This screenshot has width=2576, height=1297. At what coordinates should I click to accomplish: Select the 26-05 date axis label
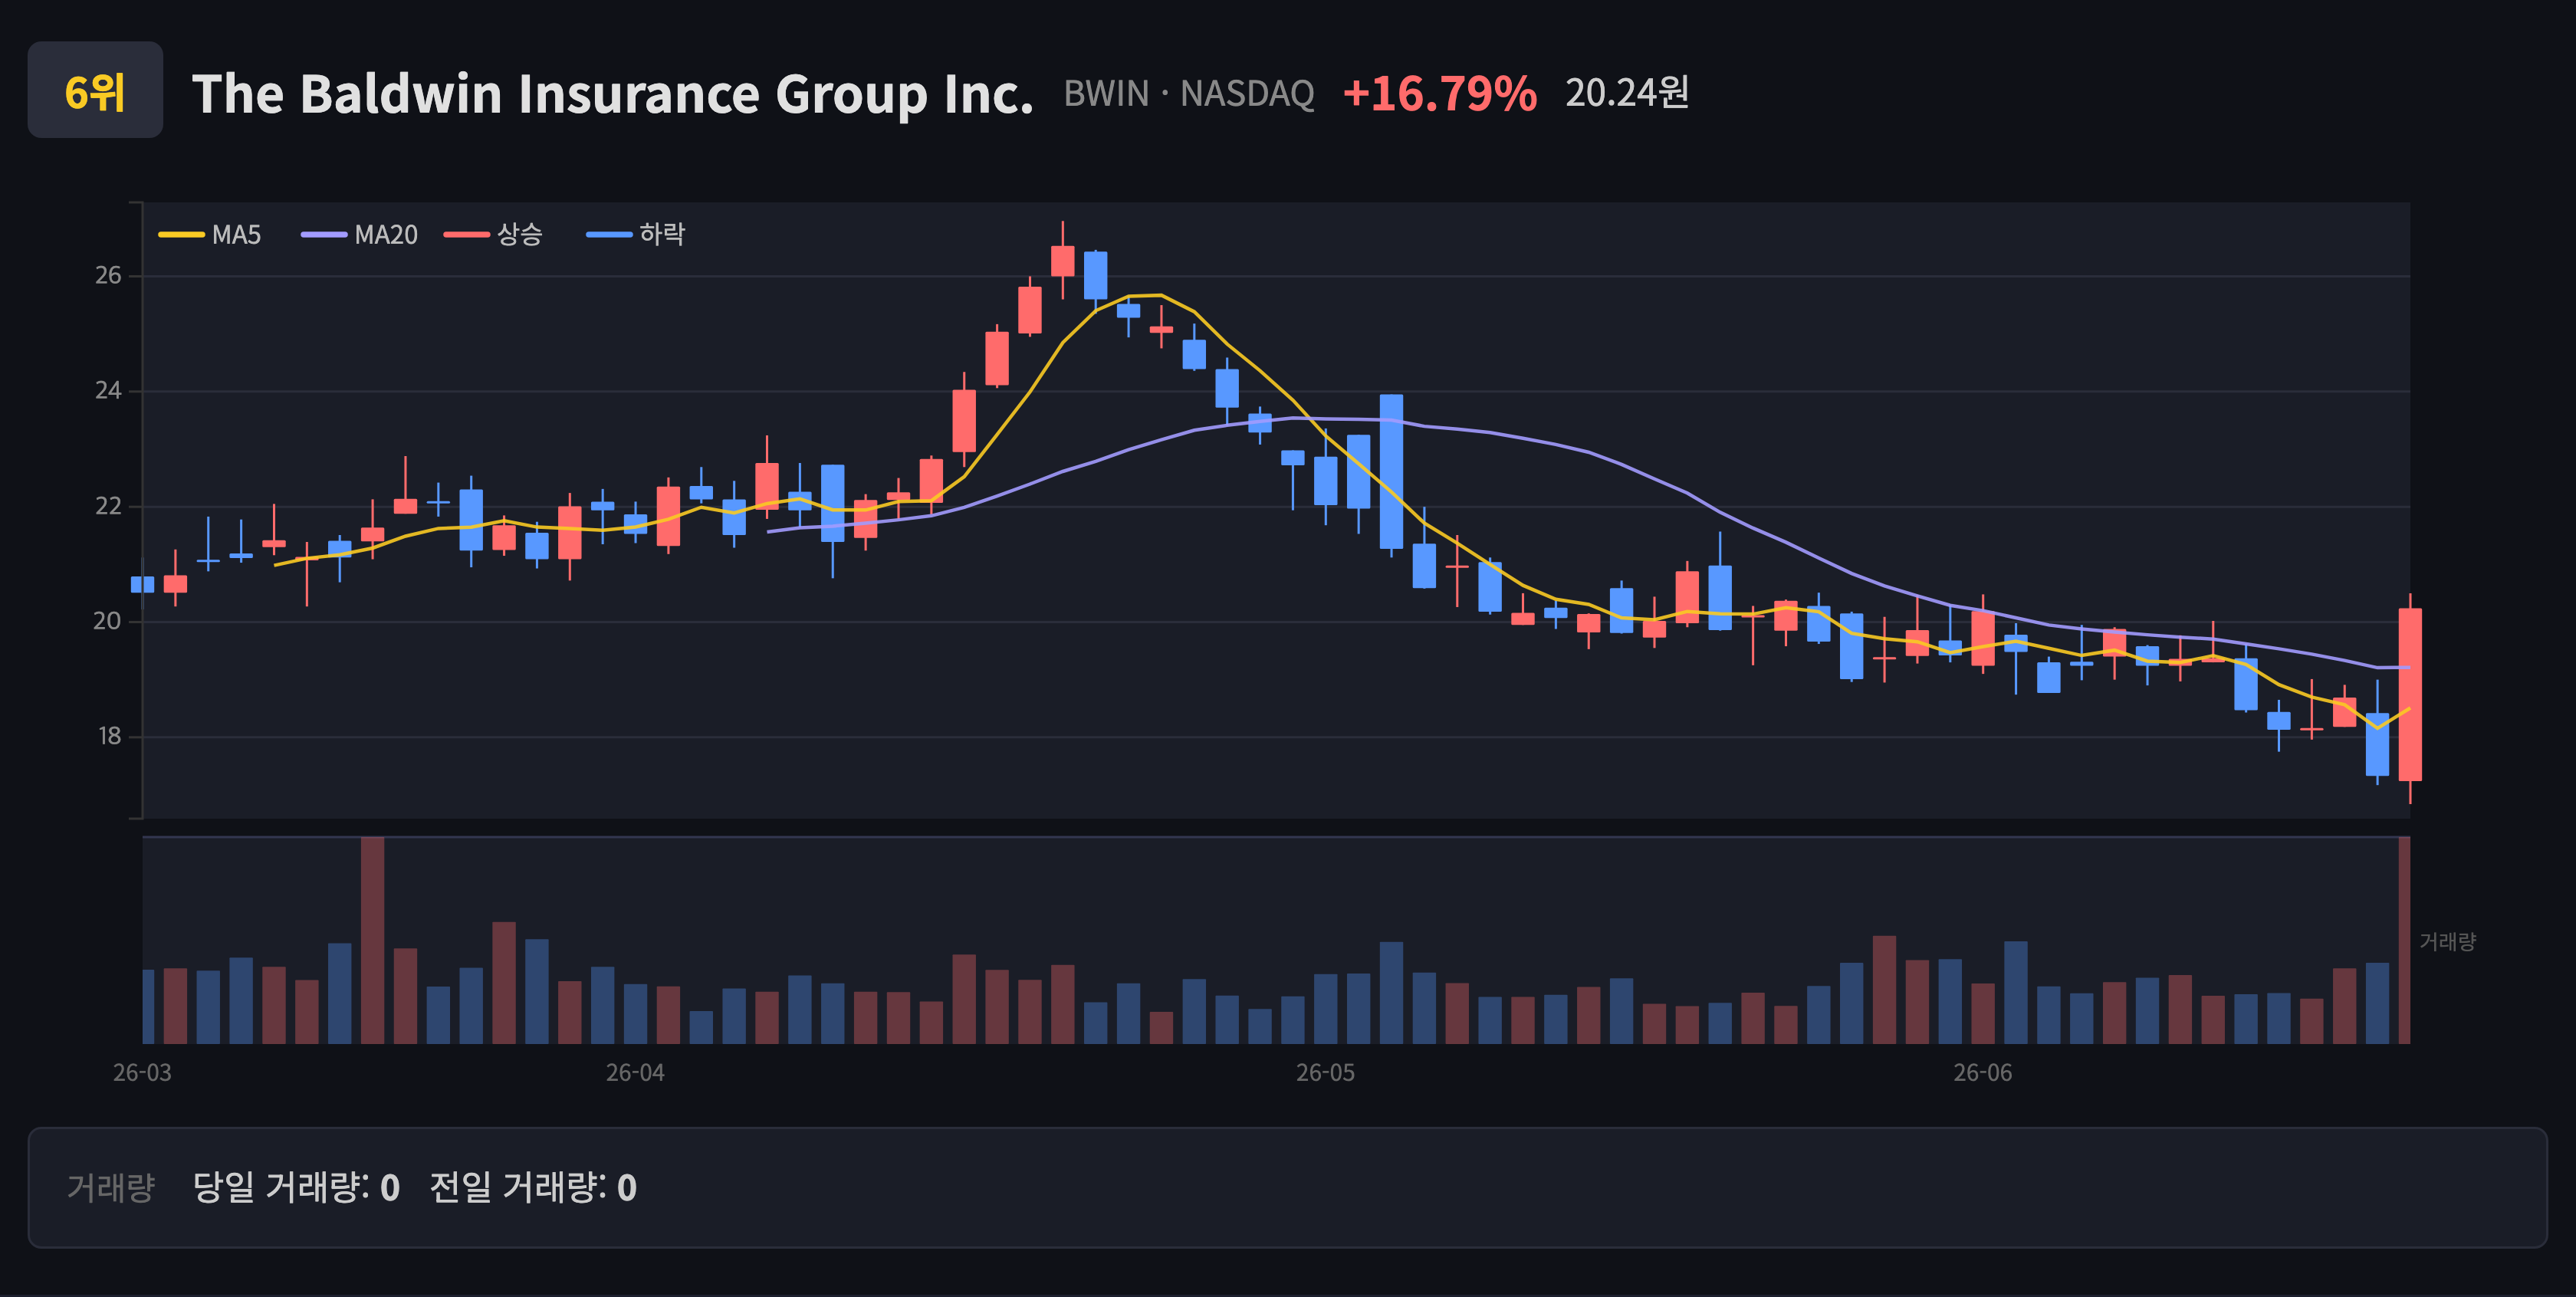click(1326, 1073)
